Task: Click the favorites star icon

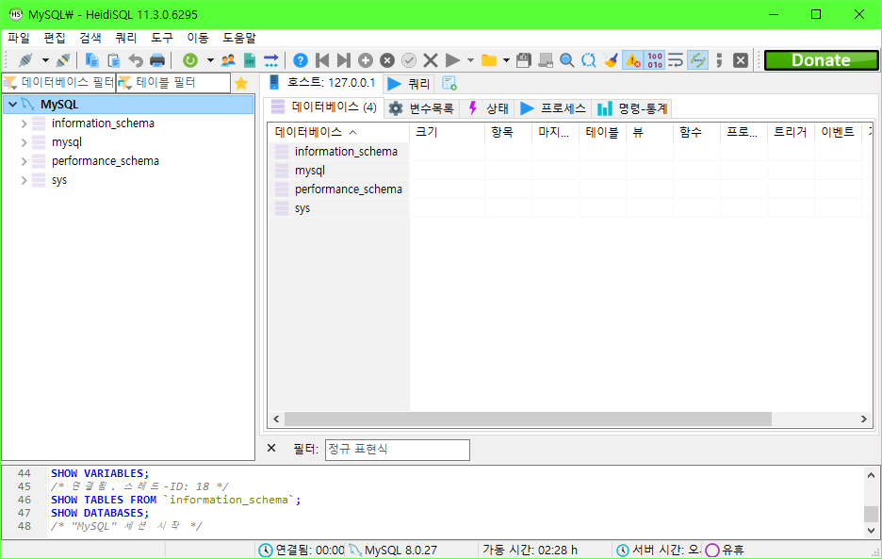Action: pyautogui.click(x=241, y=83)
